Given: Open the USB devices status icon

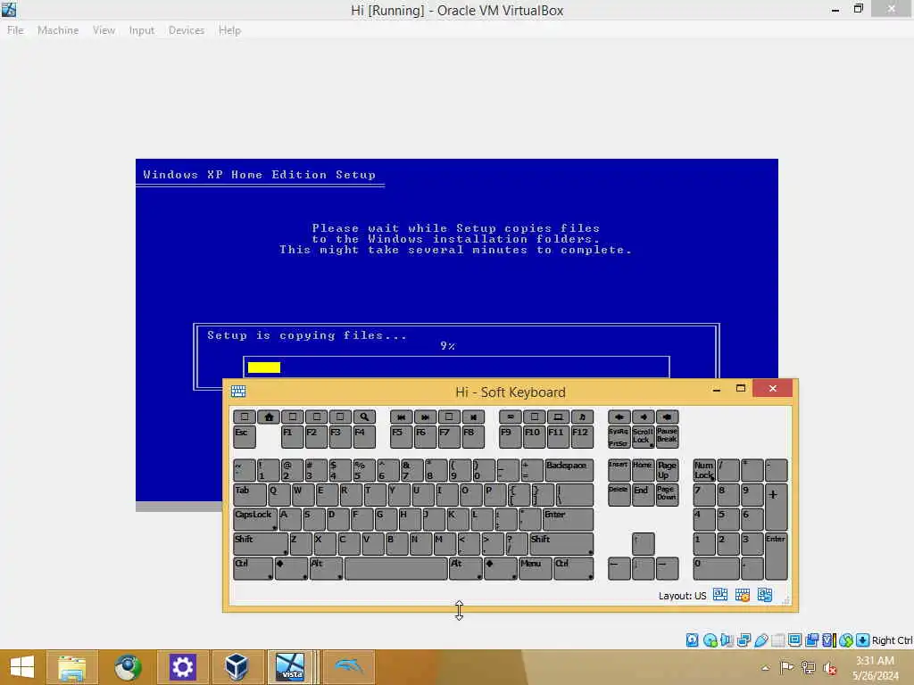Looking at the screenshot, I should click(x=760, y=640).
